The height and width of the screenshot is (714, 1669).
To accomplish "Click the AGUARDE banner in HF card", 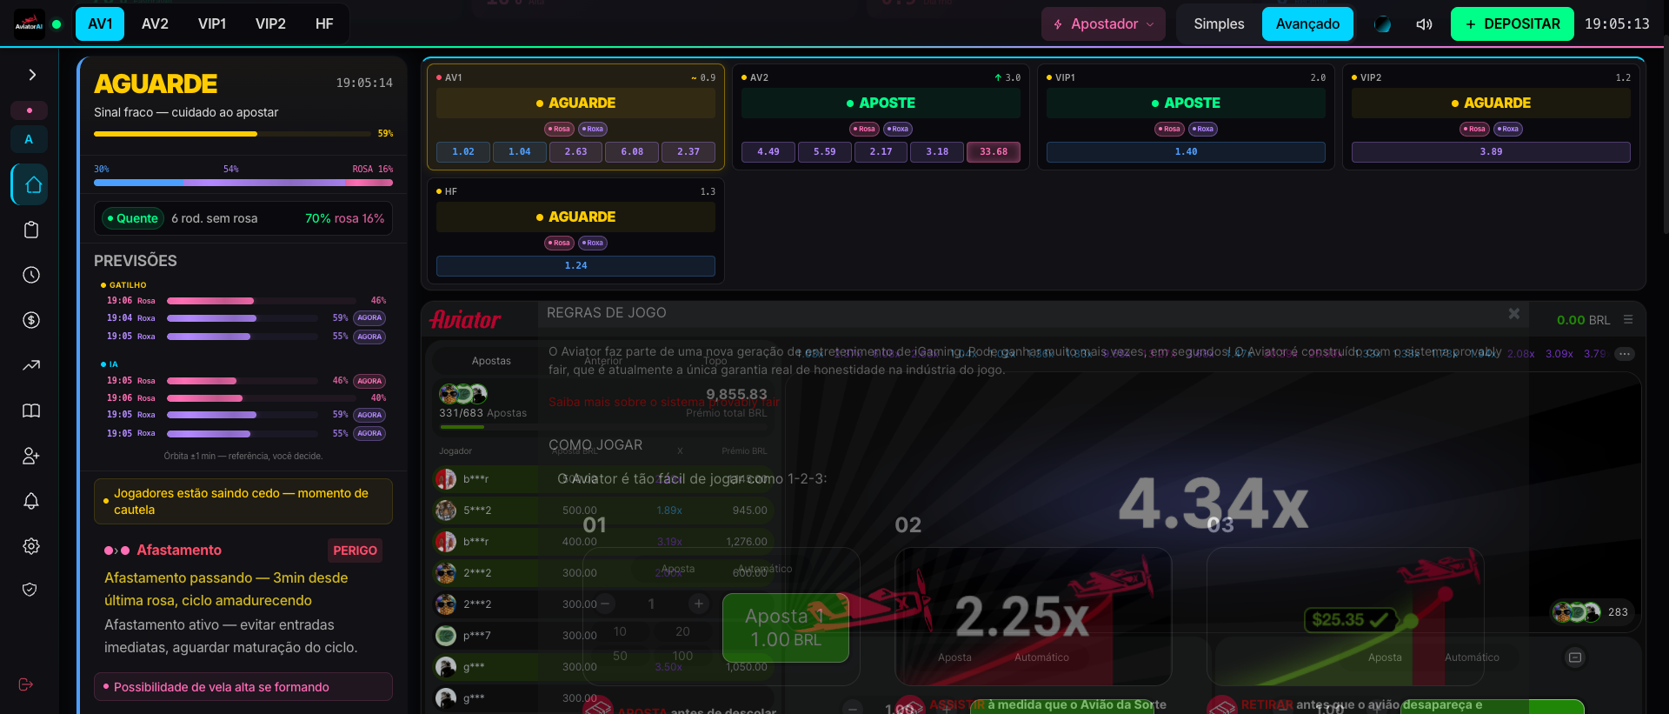I will [x=575, y=217].
